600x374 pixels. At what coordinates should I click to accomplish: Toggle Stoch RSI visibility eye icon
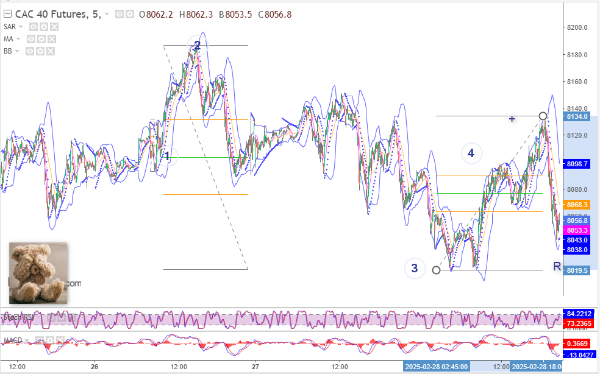pos(52,317)
